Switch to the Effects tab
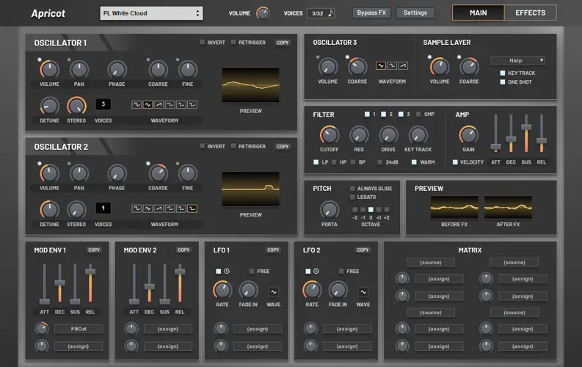Image resolution: width=582 pixels, height=367 pixels. pos(530,13)
